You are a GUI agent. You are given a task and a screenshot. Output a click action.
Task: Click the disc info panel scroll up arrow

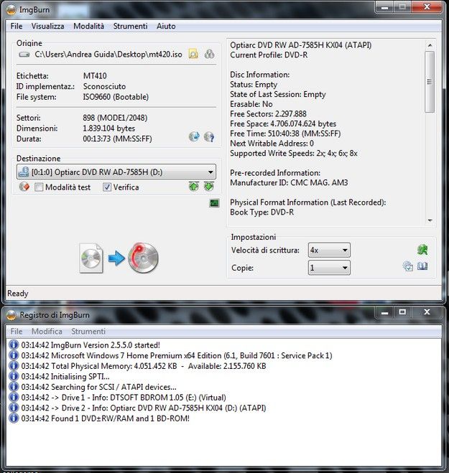tap(430, 45)
